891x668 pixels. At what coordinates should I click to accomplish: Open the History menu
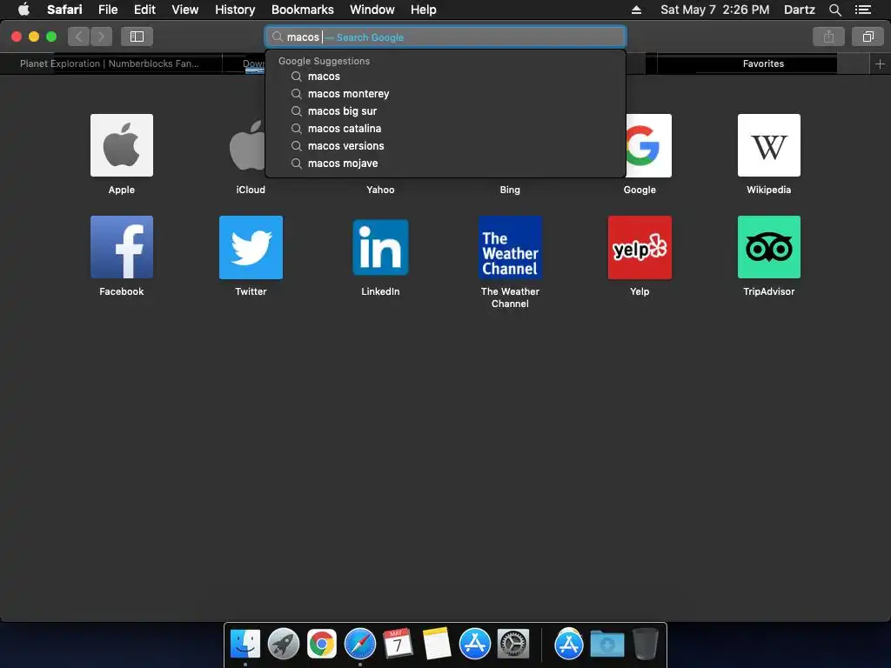235,10
